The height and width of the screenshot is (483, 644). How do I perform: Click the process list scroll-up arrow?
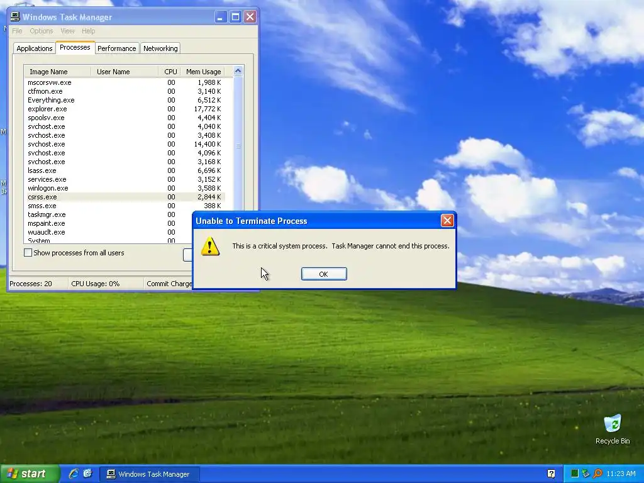point(238,71)
